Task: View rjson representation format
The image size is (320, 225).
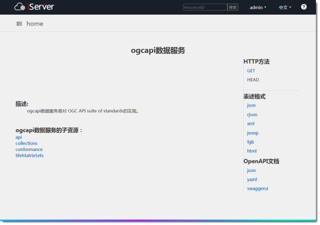Action: click(252, 115)
